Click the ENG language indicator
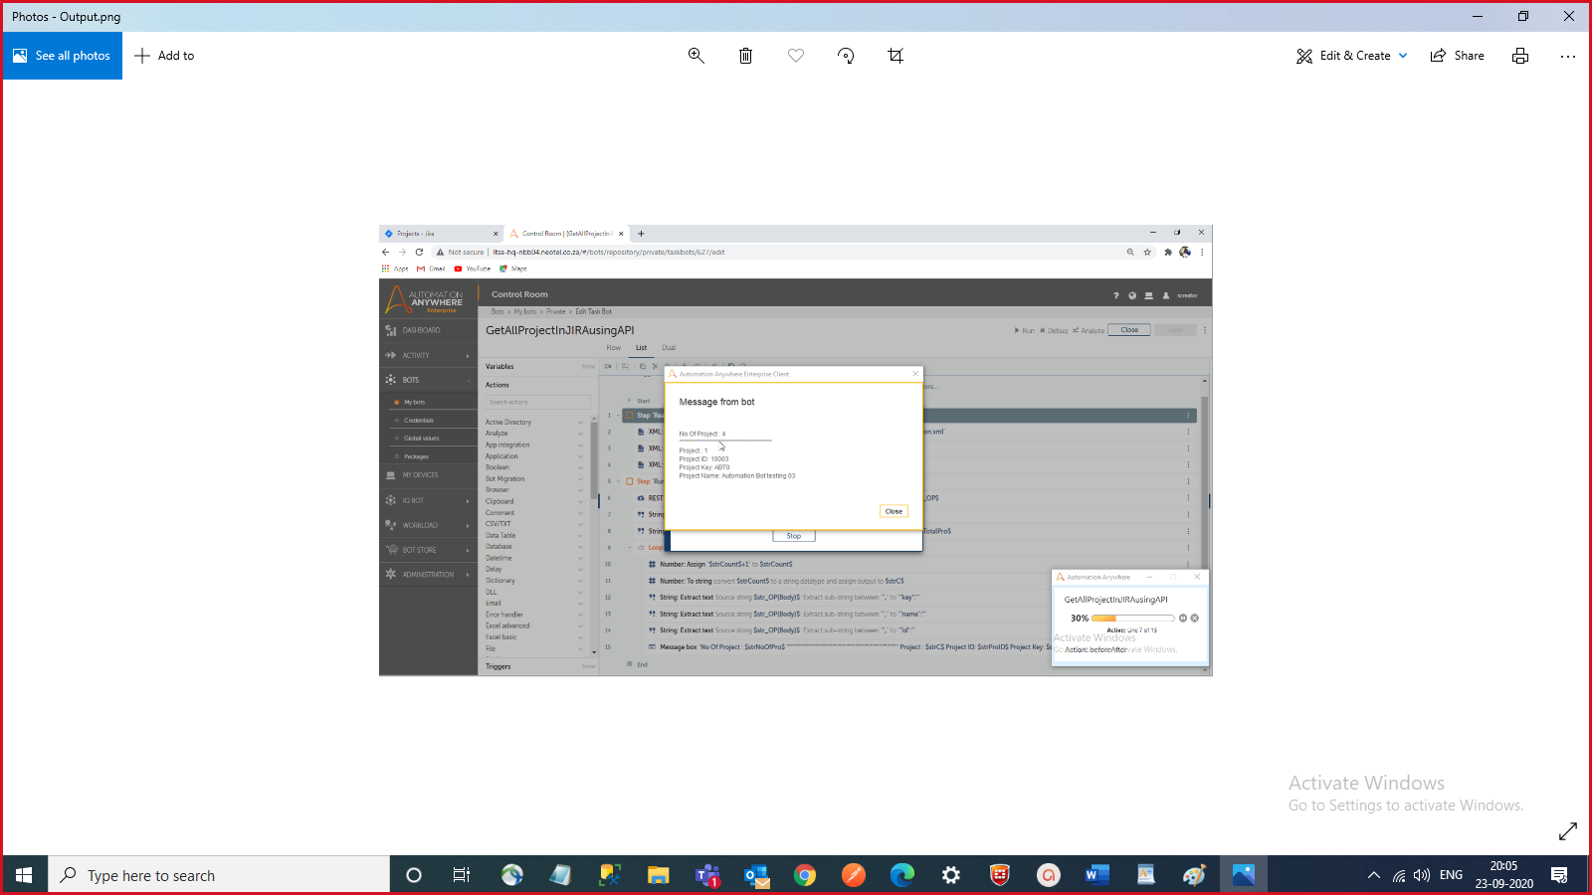This screenshot has width=1592, height=895. coord(1452,875)
